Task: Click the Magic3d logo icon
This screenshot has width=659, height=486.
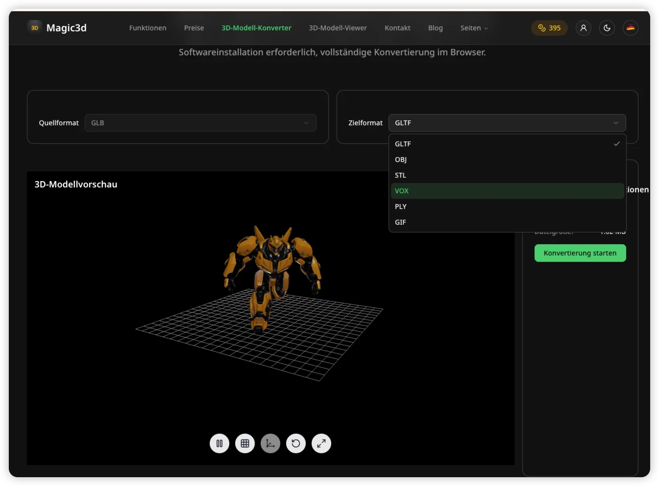Action: click(34, 27)
